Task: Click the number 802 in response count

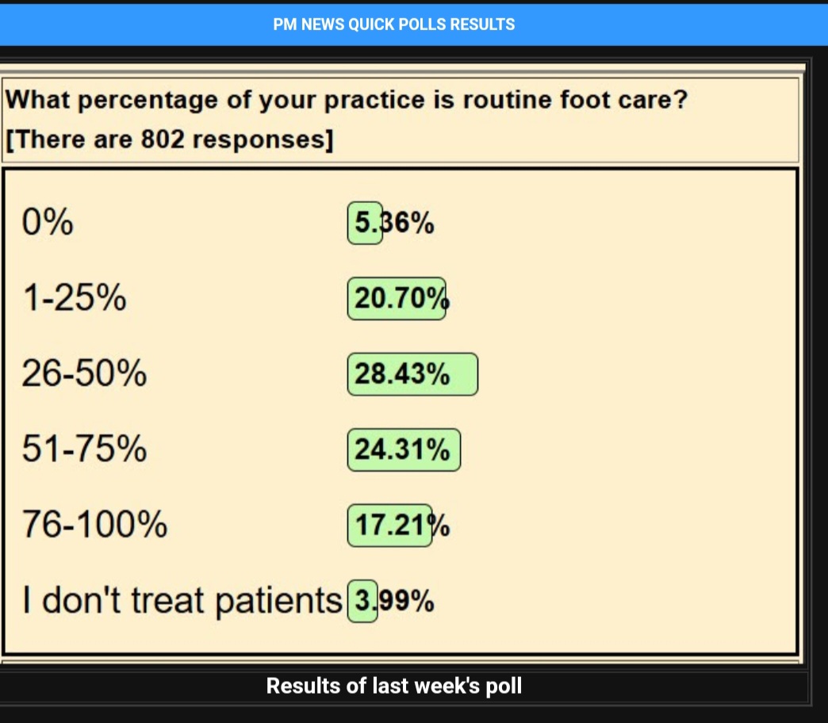Action: click(163, 140)
